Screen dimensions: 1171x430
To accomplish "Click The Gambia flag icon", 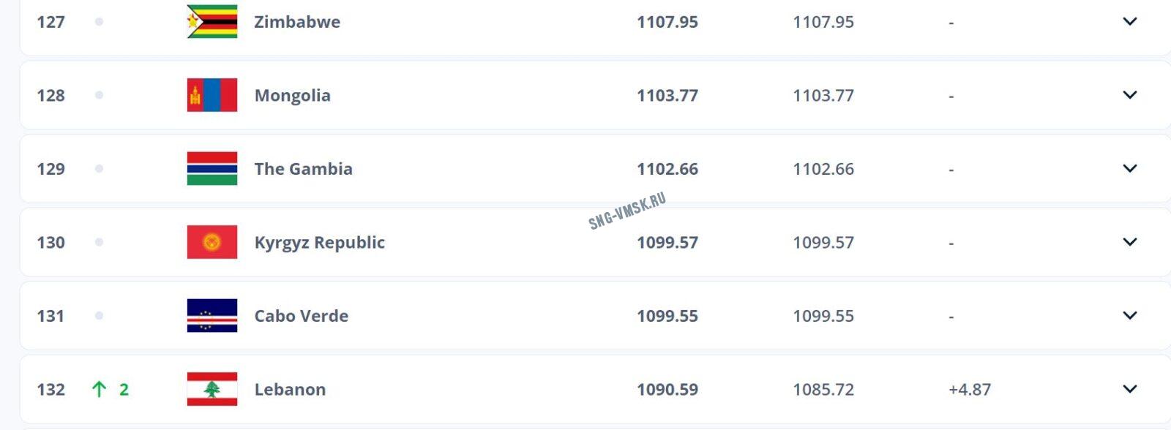I will 212,169.
